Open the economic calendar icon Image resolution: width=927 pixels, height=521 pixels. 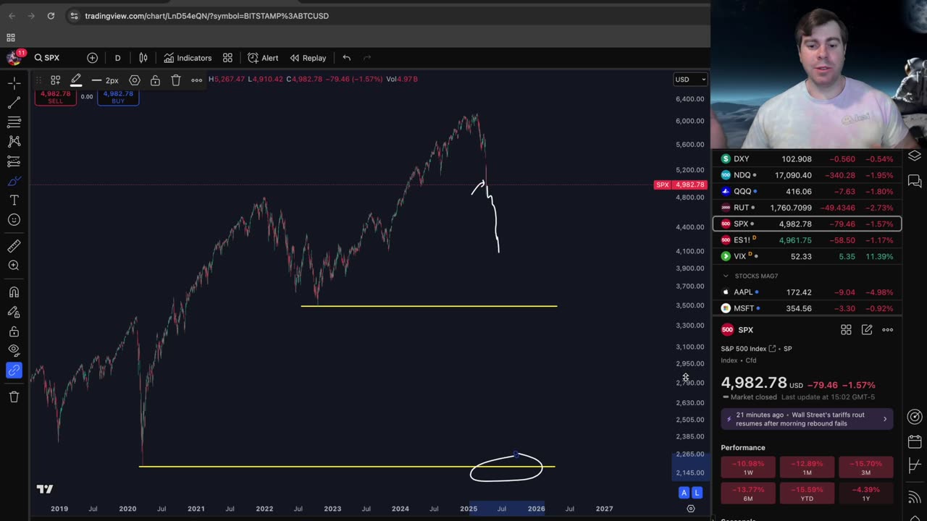[915, 441]
